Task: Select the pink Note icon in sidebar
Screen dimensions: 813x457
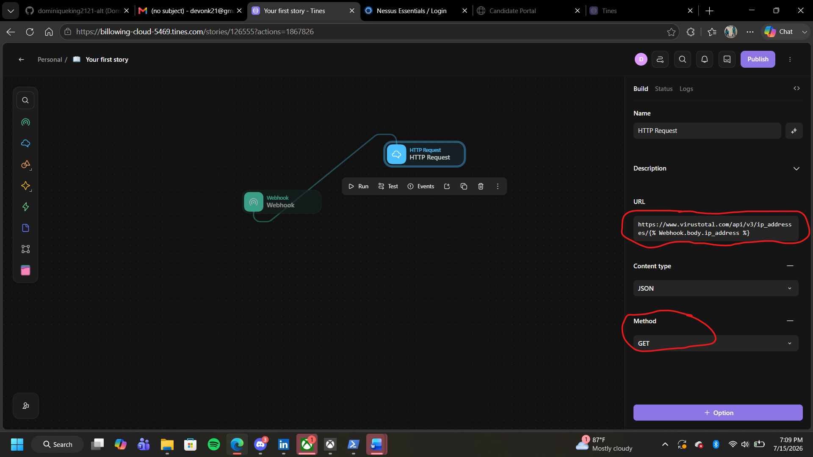Action: point(25,270)
